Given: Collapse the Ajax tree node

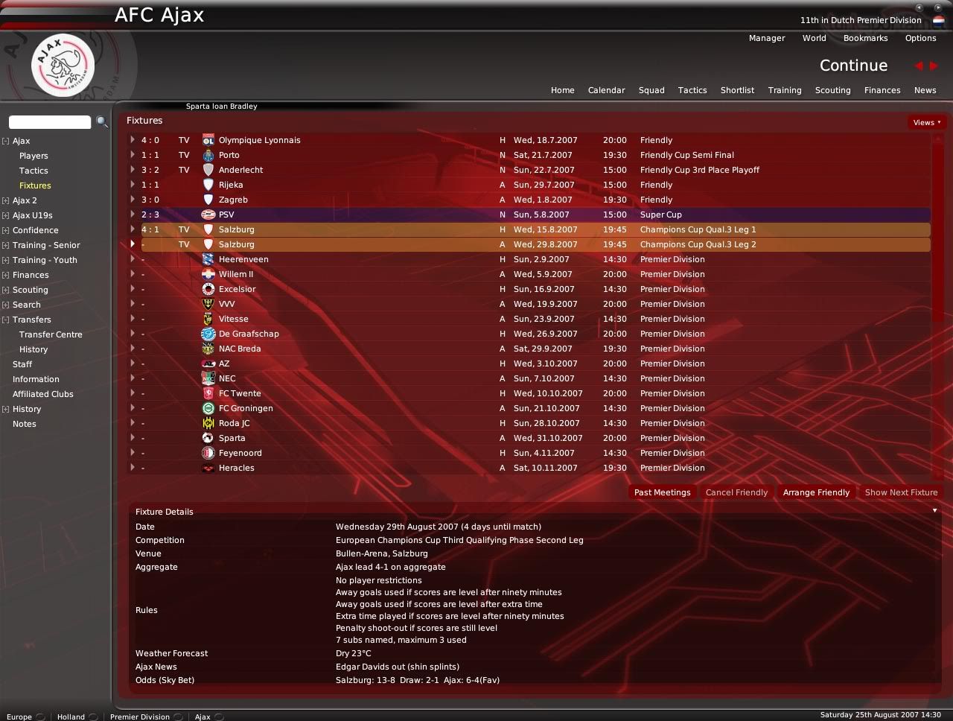Looking at the screenshot, I should [x=5, y=141].
